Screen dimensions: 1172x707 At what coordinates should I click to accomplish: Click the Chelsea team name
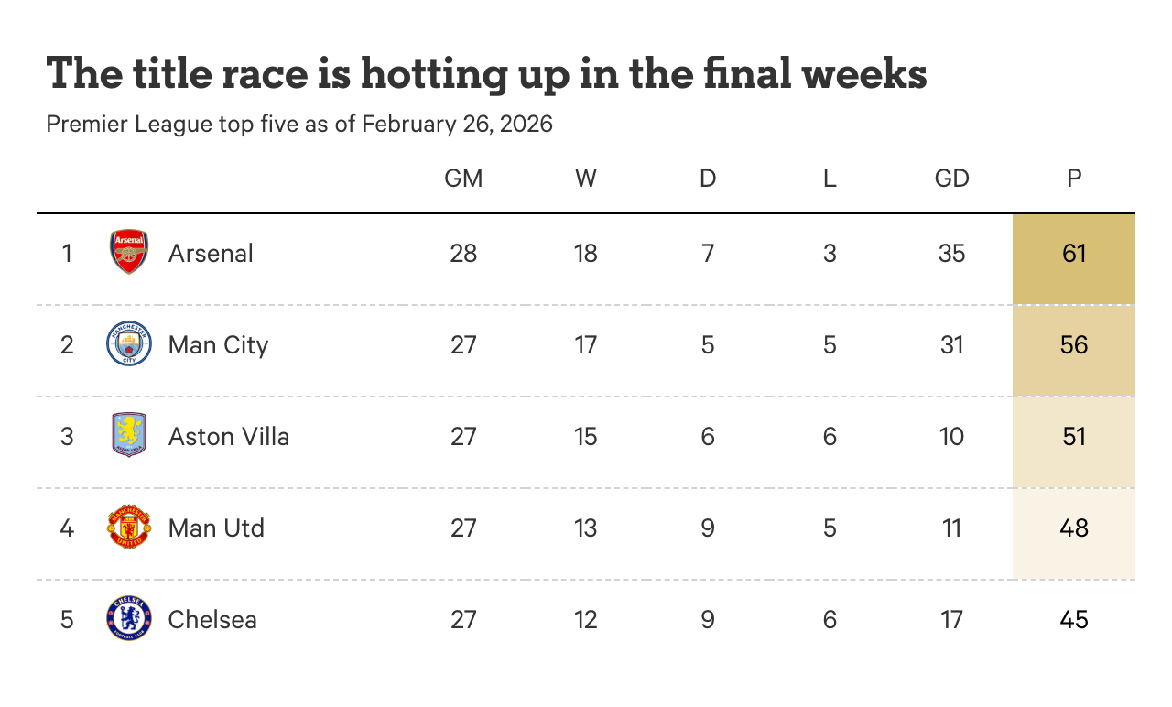(x=212, y=619)
